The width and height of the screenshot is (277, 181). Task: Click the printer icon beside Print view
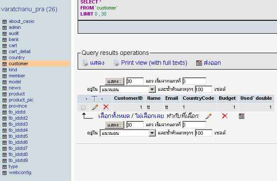click(x=116, y=63)
